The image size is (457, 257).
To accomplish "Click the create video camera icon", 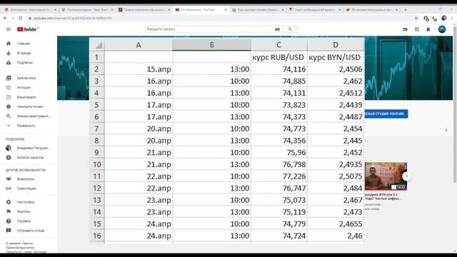I will pyautogui.click(x=405, y=29).
